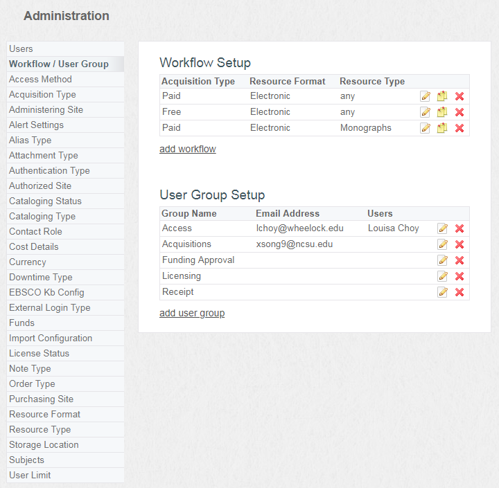Go to Downtime Type settings
The height and width of the screenshot is (488, 499).
(65, 277)
